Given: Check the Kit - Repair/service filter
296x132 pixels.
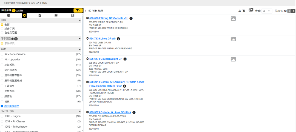Looking at the screenshot, I should [x=2, y=54].
